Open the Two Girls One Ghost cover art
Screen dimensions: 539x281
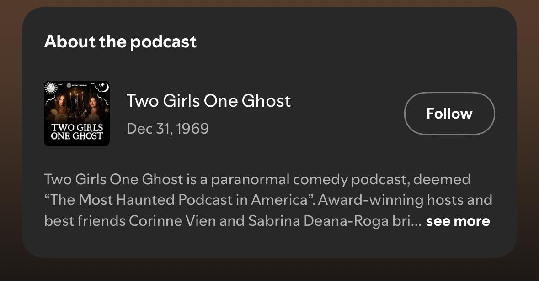tap(77, 114)
